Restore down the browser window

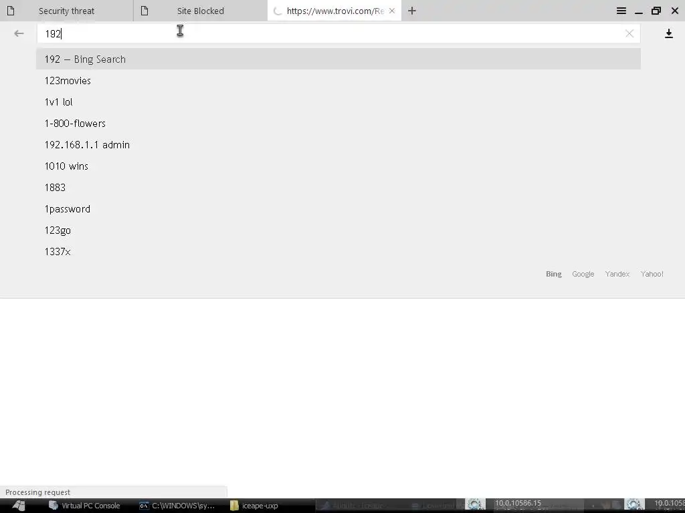(x=656, y=11)
